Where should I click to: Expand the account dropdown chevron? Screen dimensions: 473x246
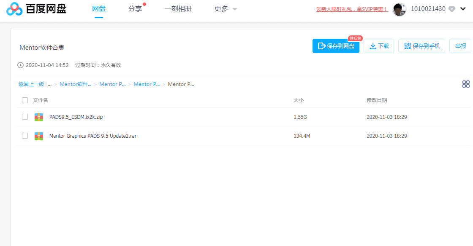[x=463, y=9]
